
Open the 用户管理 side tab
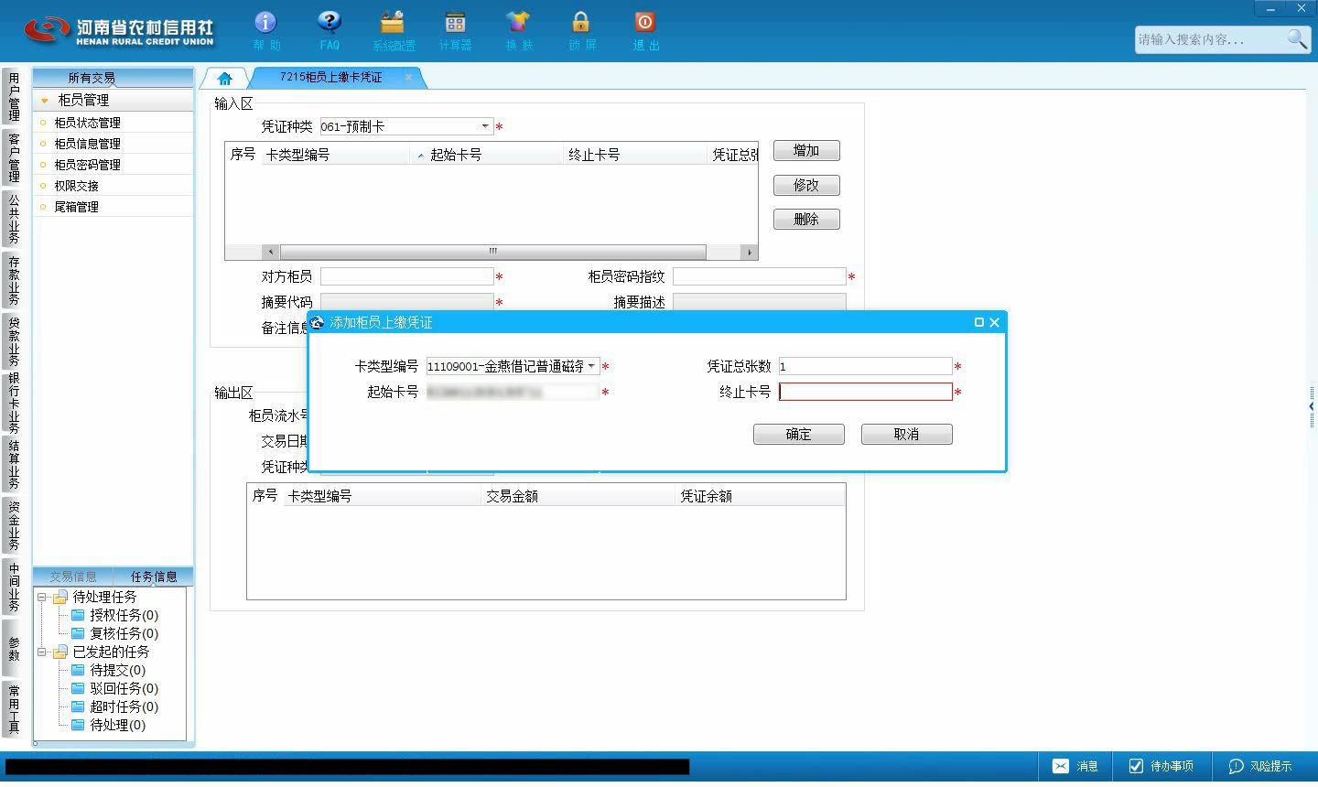click(x=14, y=96)
